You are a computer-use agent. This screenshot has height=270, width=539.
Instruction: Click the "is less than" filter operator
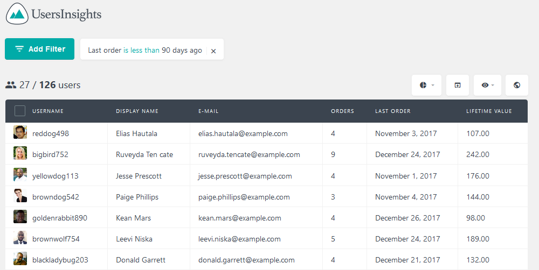141,50
